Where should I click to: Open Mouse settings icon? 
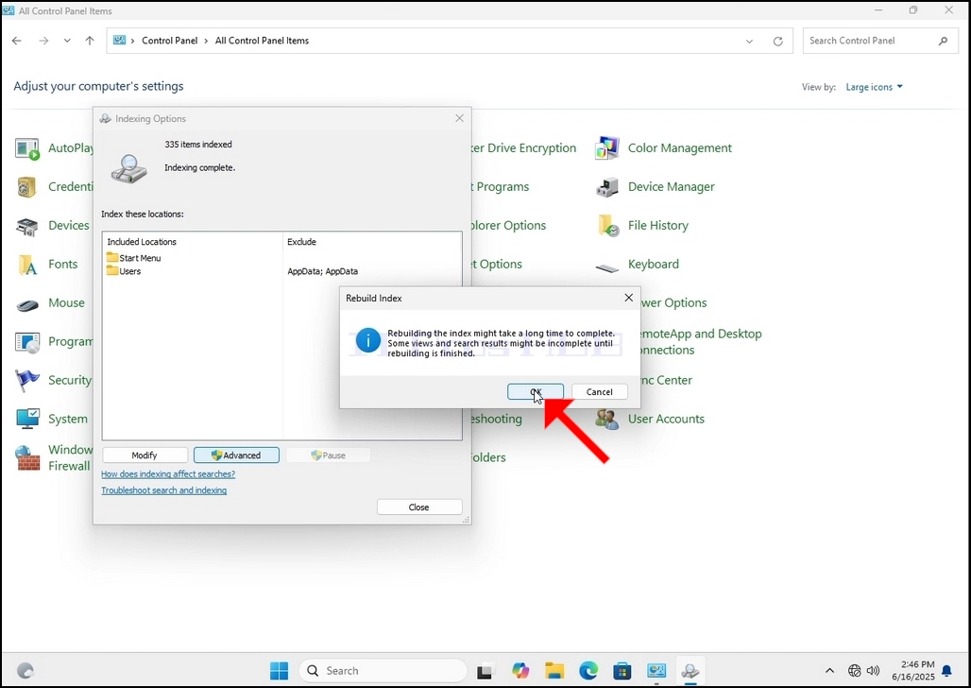coord(27,305)
